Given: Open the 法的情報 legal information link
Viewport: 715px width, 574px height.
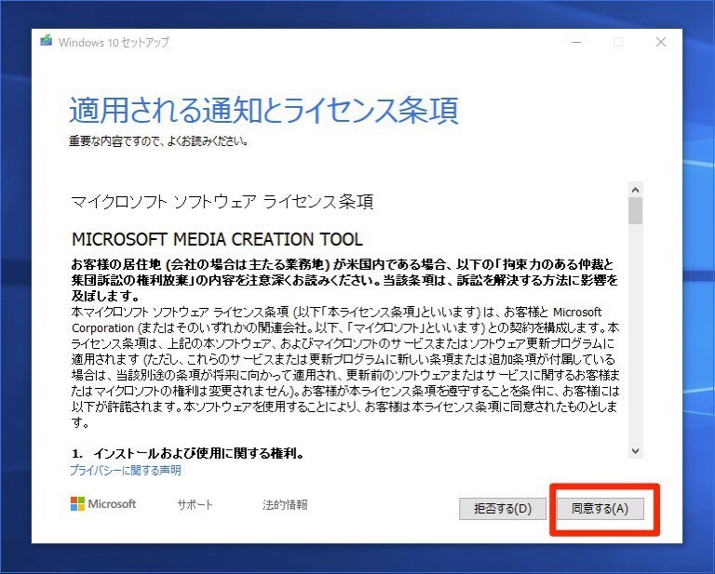Looking at the screenshot, I should click(x=285, y=505).
